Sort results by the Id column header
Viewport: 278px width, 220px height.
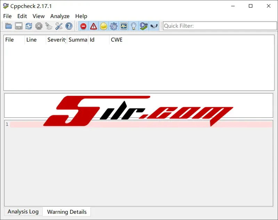(x=99, y=40)
